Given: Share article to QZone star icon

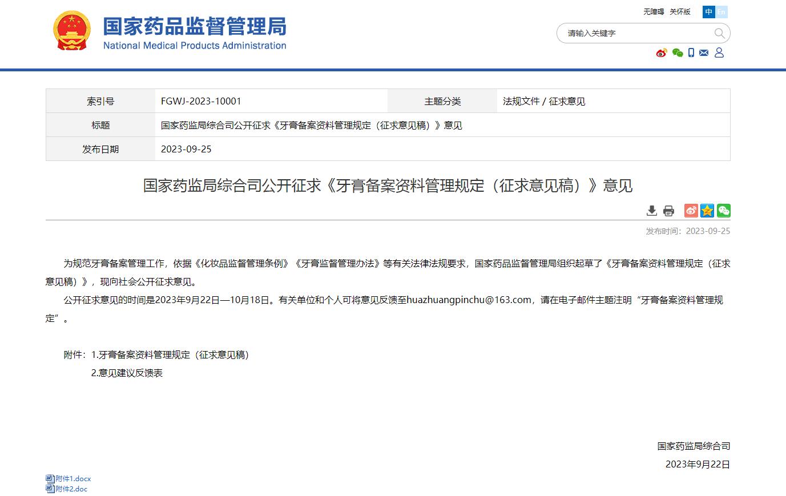Looking at the screenshot, I should coord(707,211).
